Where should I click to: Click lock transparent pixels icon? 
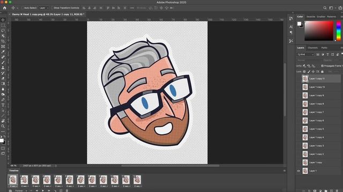304,71
